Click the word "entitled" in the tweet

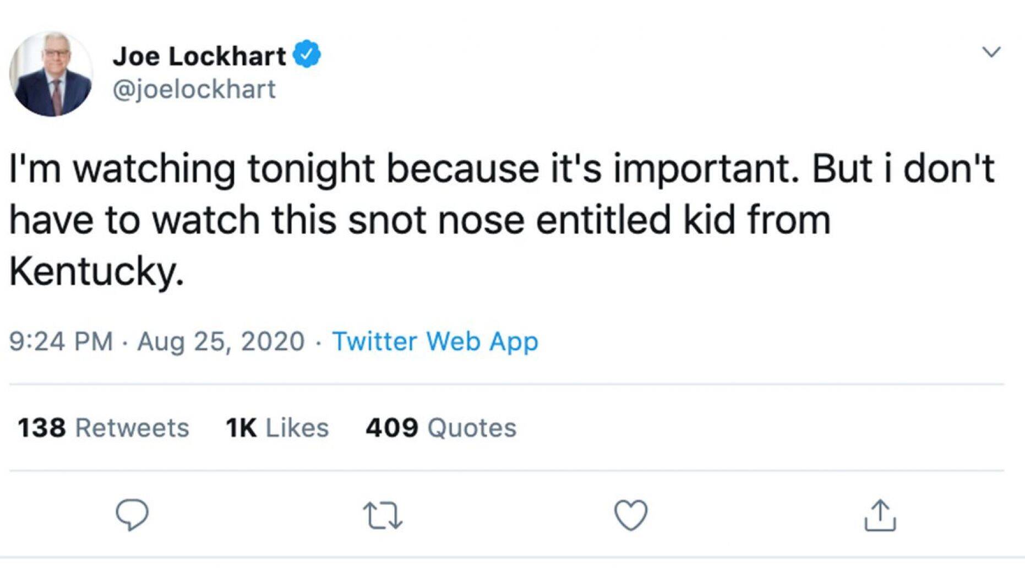[x=603, y=220]
